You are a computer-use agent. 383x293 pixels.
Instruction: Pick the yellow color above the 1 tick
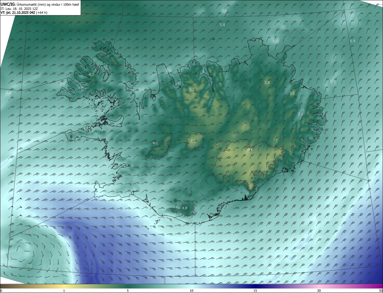(64, 286)
